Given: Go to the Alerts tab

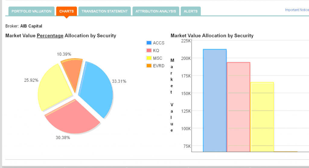Looking at the screenshot, I should point(191,11).
